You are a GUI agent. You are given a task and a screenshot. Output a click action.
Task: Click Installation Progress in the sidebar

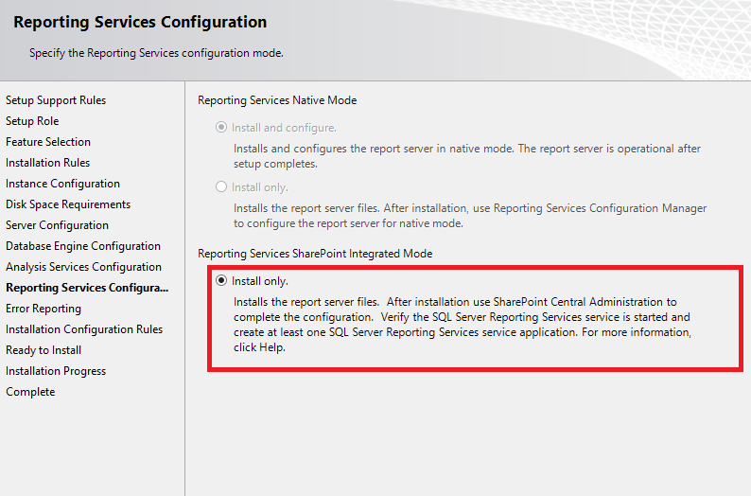[56, 371]
